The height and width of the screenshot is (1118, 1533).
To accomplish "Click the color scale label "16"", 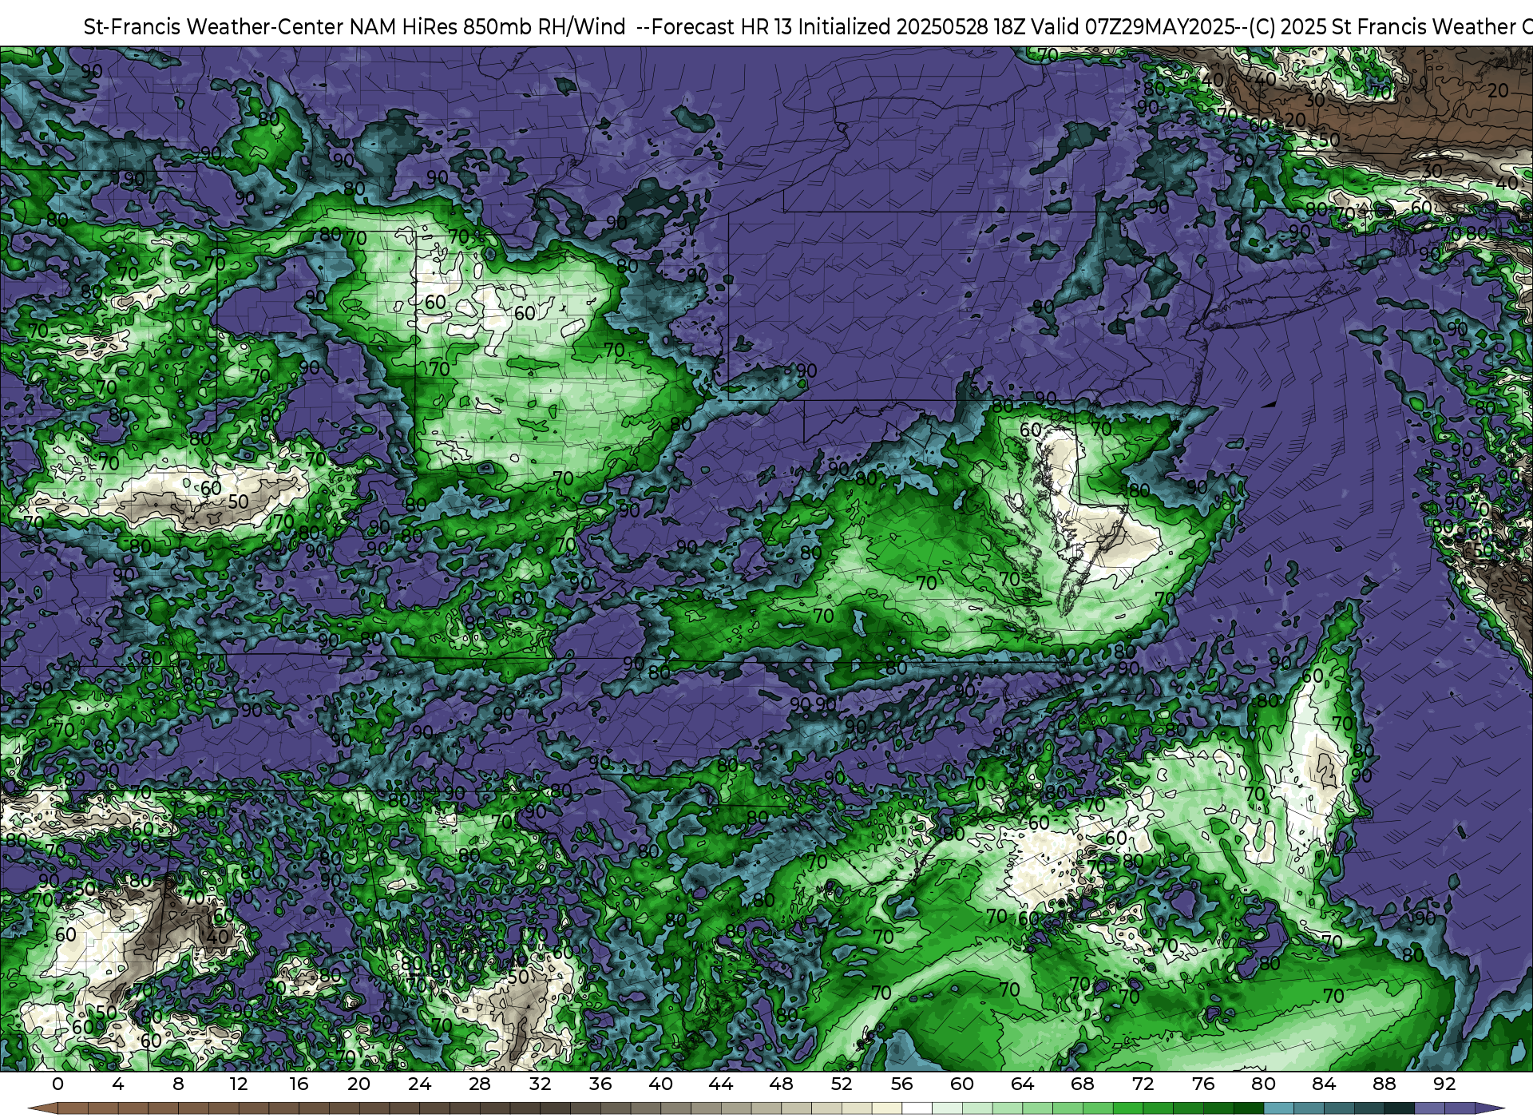I will pyautogui.click(x=299, y=1084).
